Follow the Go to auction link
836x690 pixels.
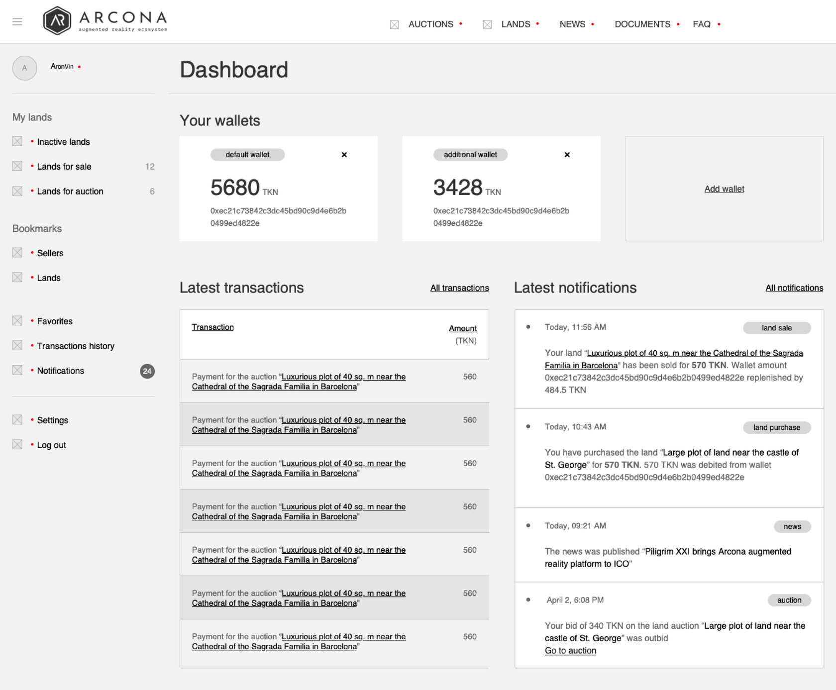click(570, 651)
